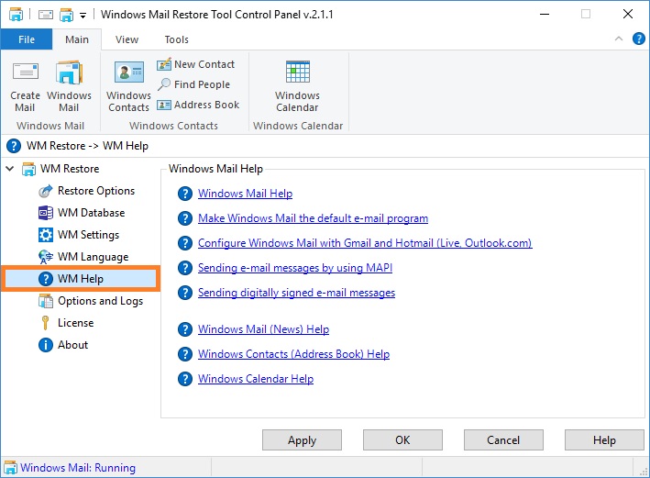This screenshot has height=478, width=650.
Task: Open Find People in the ribbon
Action: [x=193, y=84]
